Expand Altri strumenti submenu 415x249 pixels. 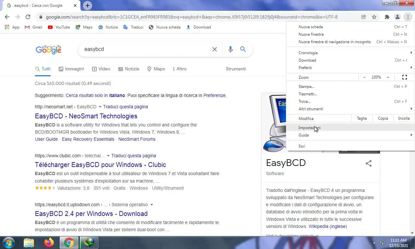(350, 109)
